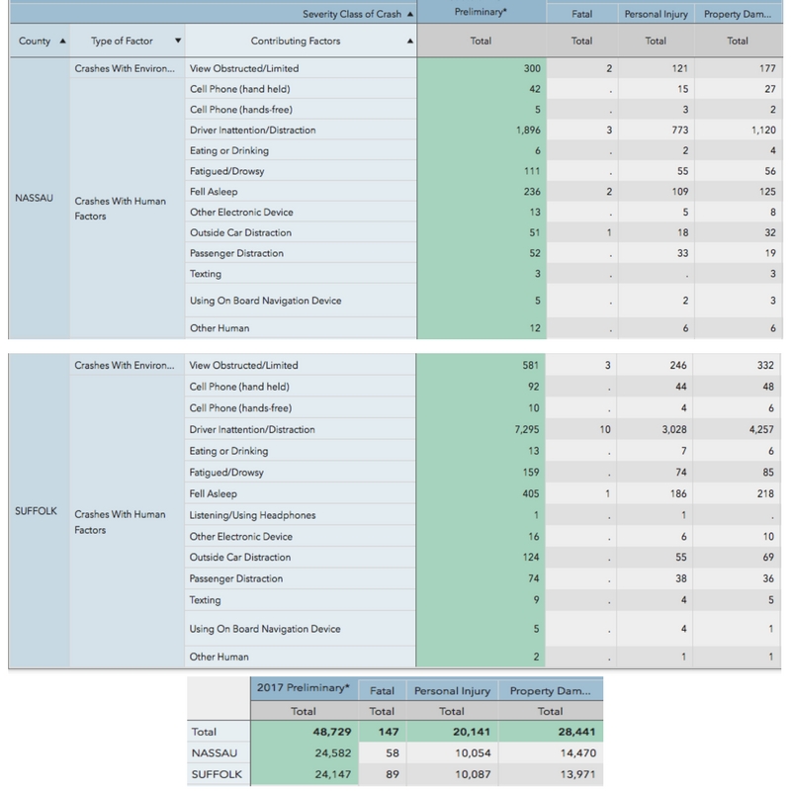Select Nassau Cell Phone (hand held) label
Image resolution: width=791 pixels, height=791 pixels.
239,89
